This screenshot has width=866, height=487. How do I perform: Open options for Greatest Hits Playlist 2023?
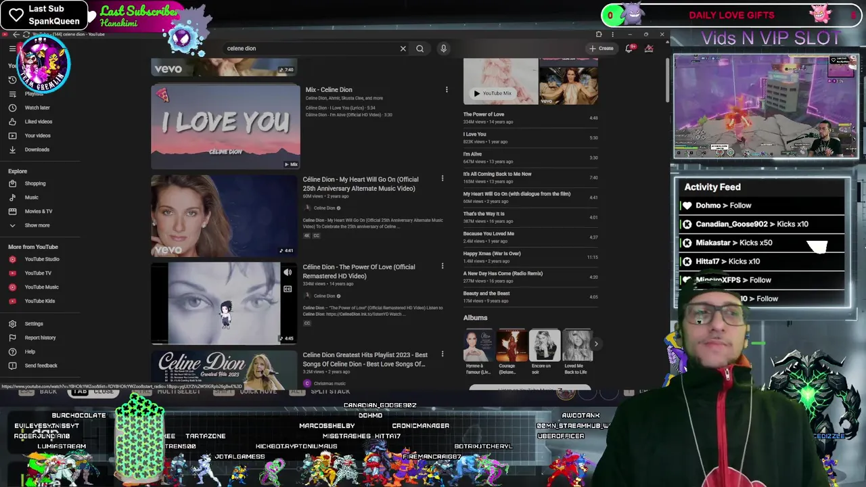click(x=442, y=354)
